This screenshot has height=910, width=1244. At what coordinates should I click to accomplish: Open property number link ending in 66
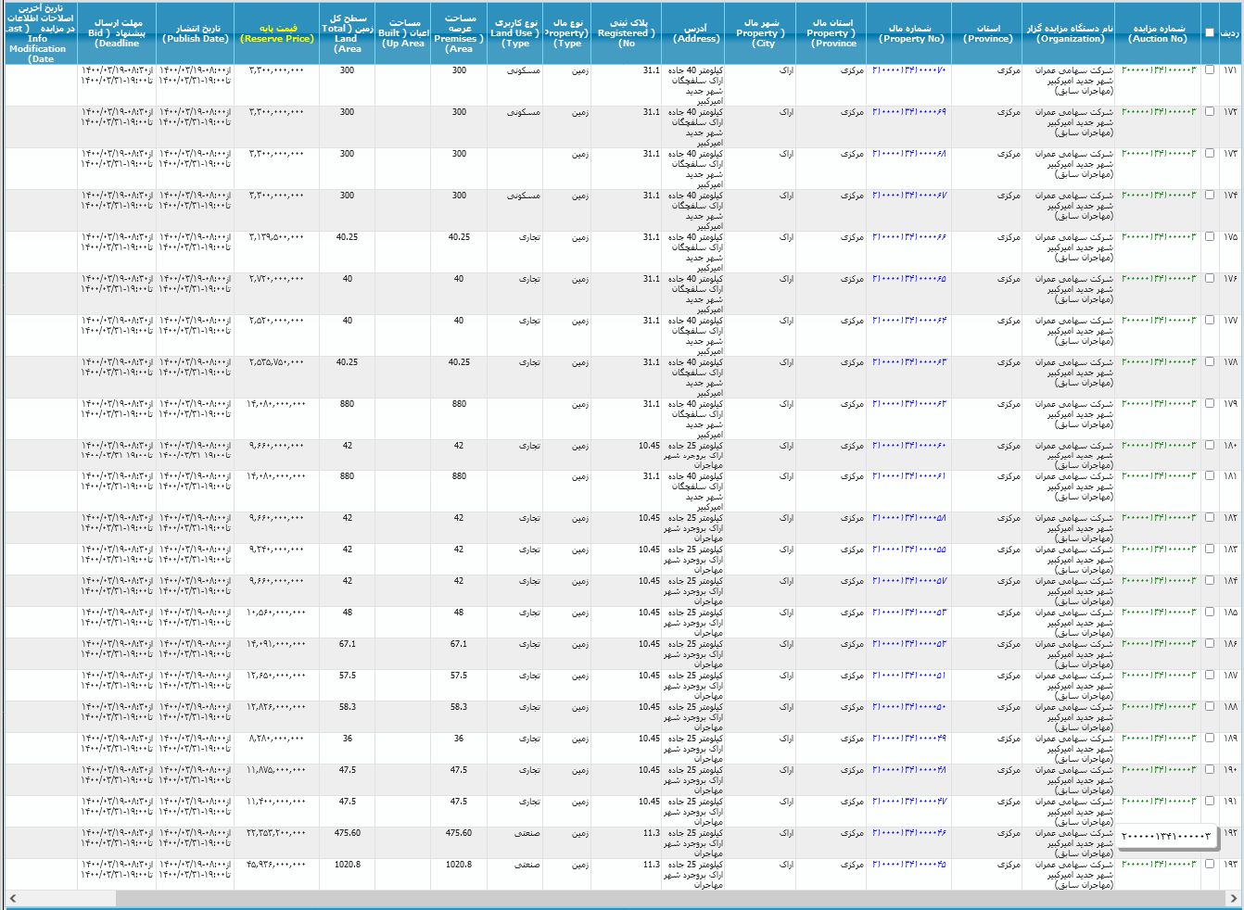click(909, 237)
